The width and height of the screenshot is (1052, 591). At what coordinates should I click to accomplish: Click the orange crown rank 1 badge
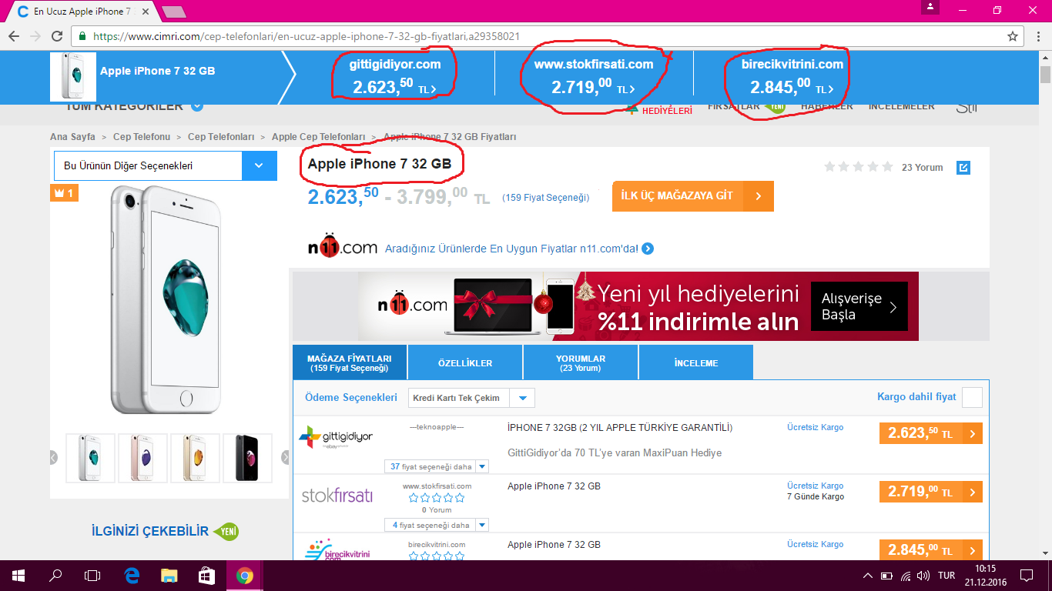click(x=64, y=193)
